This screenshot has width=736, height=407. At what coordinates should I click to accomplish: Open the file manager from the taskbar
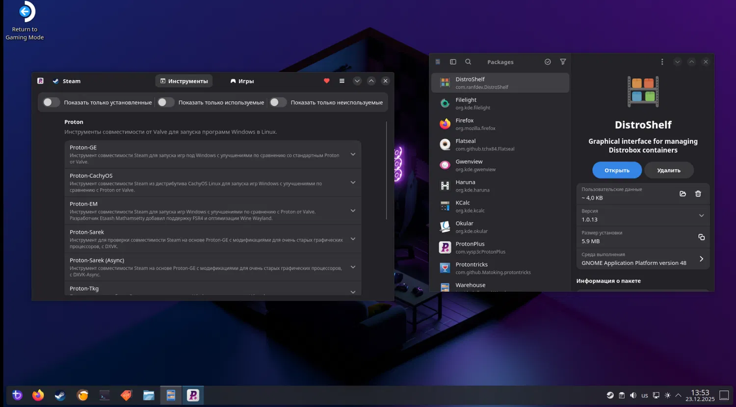(x=149, y=395)
